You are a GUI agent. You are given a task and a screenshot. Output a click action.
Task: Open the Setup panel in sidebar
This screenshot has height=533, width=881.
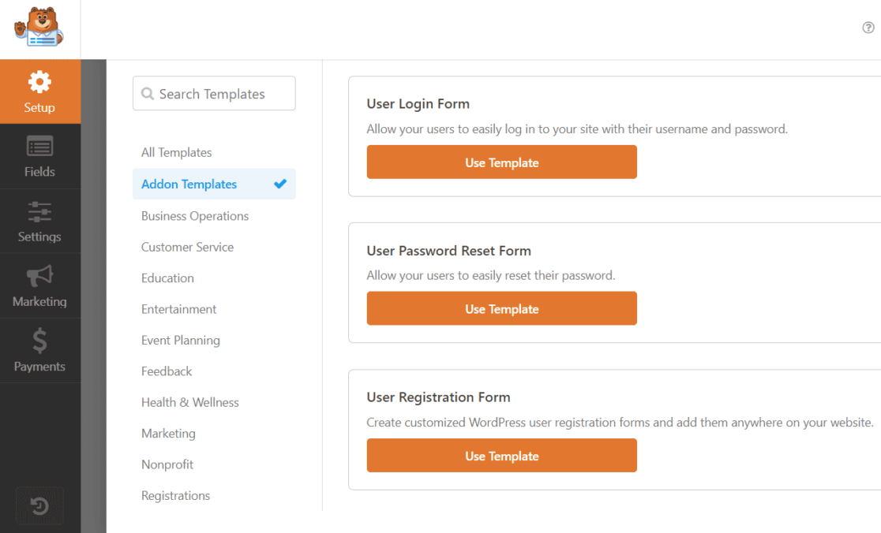tap(40, 91)
